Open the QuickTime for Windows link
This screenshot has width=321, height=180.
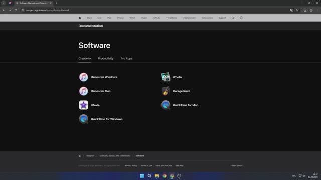click(107, 119)
